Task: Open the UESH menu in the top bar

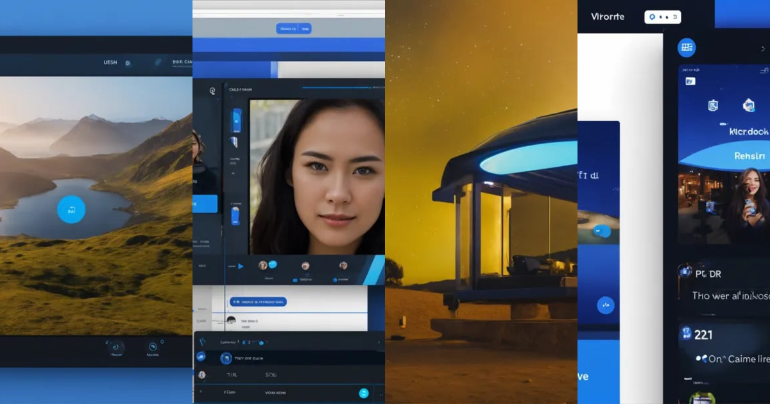Action: 110,62
